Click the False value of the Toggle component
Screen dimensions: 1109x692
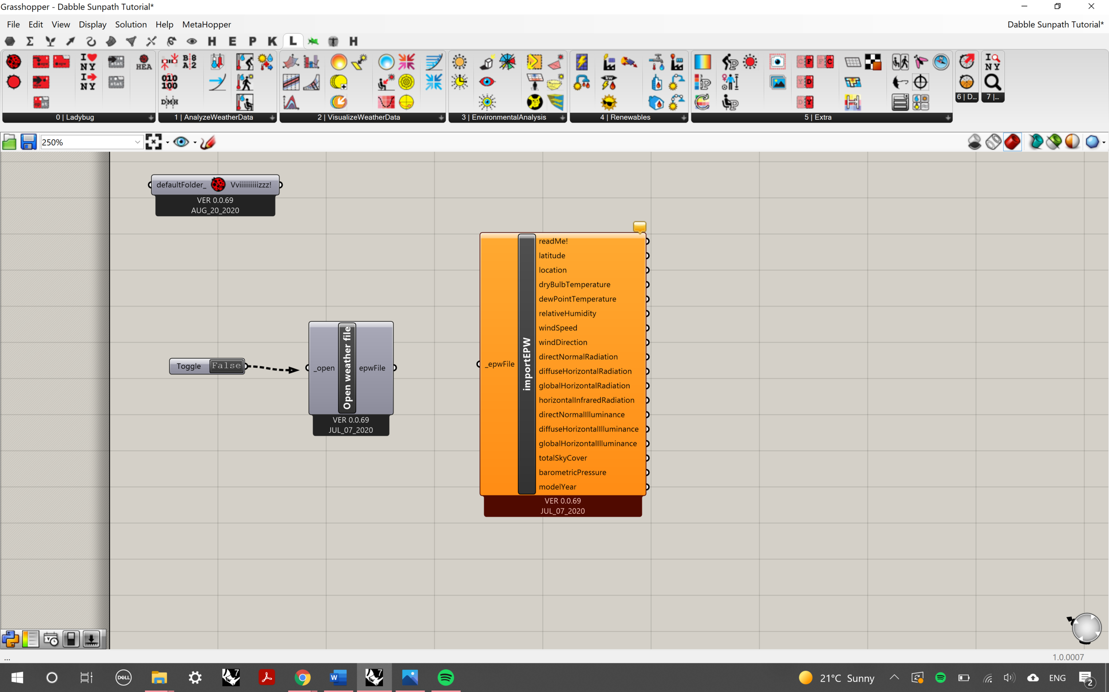click(226, 366)
